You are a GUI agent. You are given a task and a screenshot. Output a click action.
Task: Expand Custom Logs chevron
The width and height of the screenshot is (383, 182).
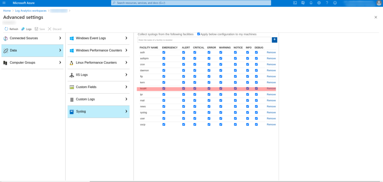point(126,99)
